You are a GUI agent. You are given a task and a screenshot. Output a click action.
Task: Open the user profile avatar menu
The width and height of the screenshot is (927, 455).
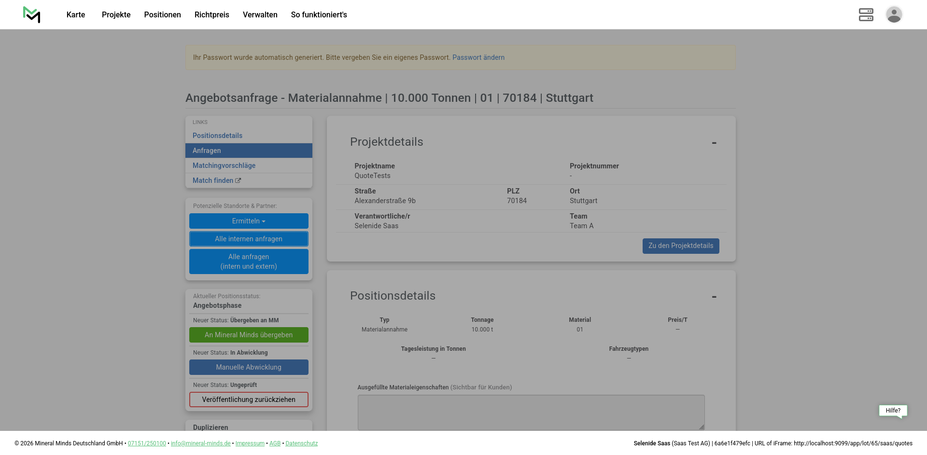click(x=894, y=14)
